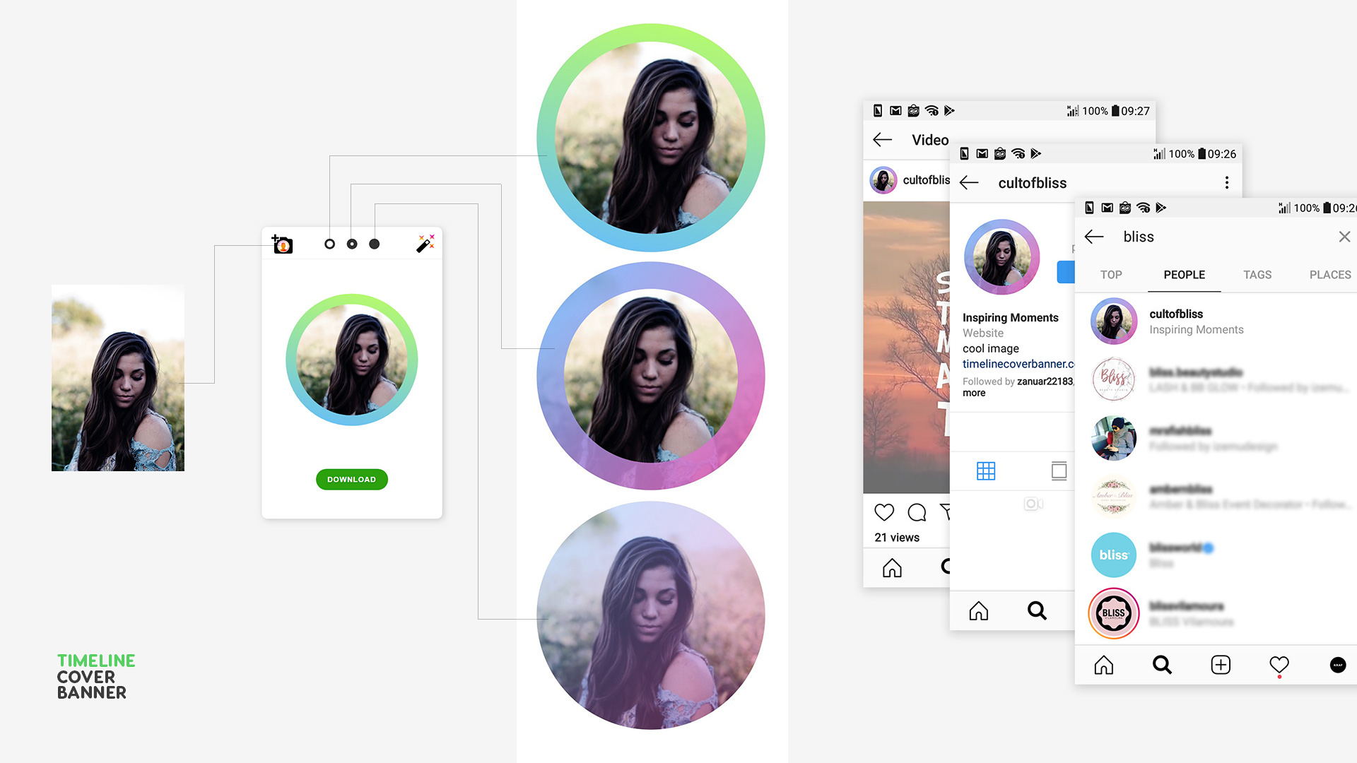Image resolution: width=1357 pixels, height=763 pixels.
Task: Click the comment bubble icon
Action: pos(917,511)
